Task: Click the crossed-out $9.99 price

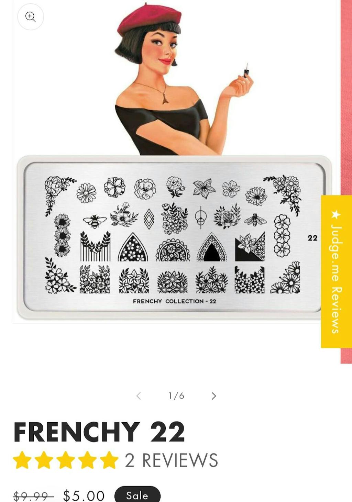Action: [33, 496]
